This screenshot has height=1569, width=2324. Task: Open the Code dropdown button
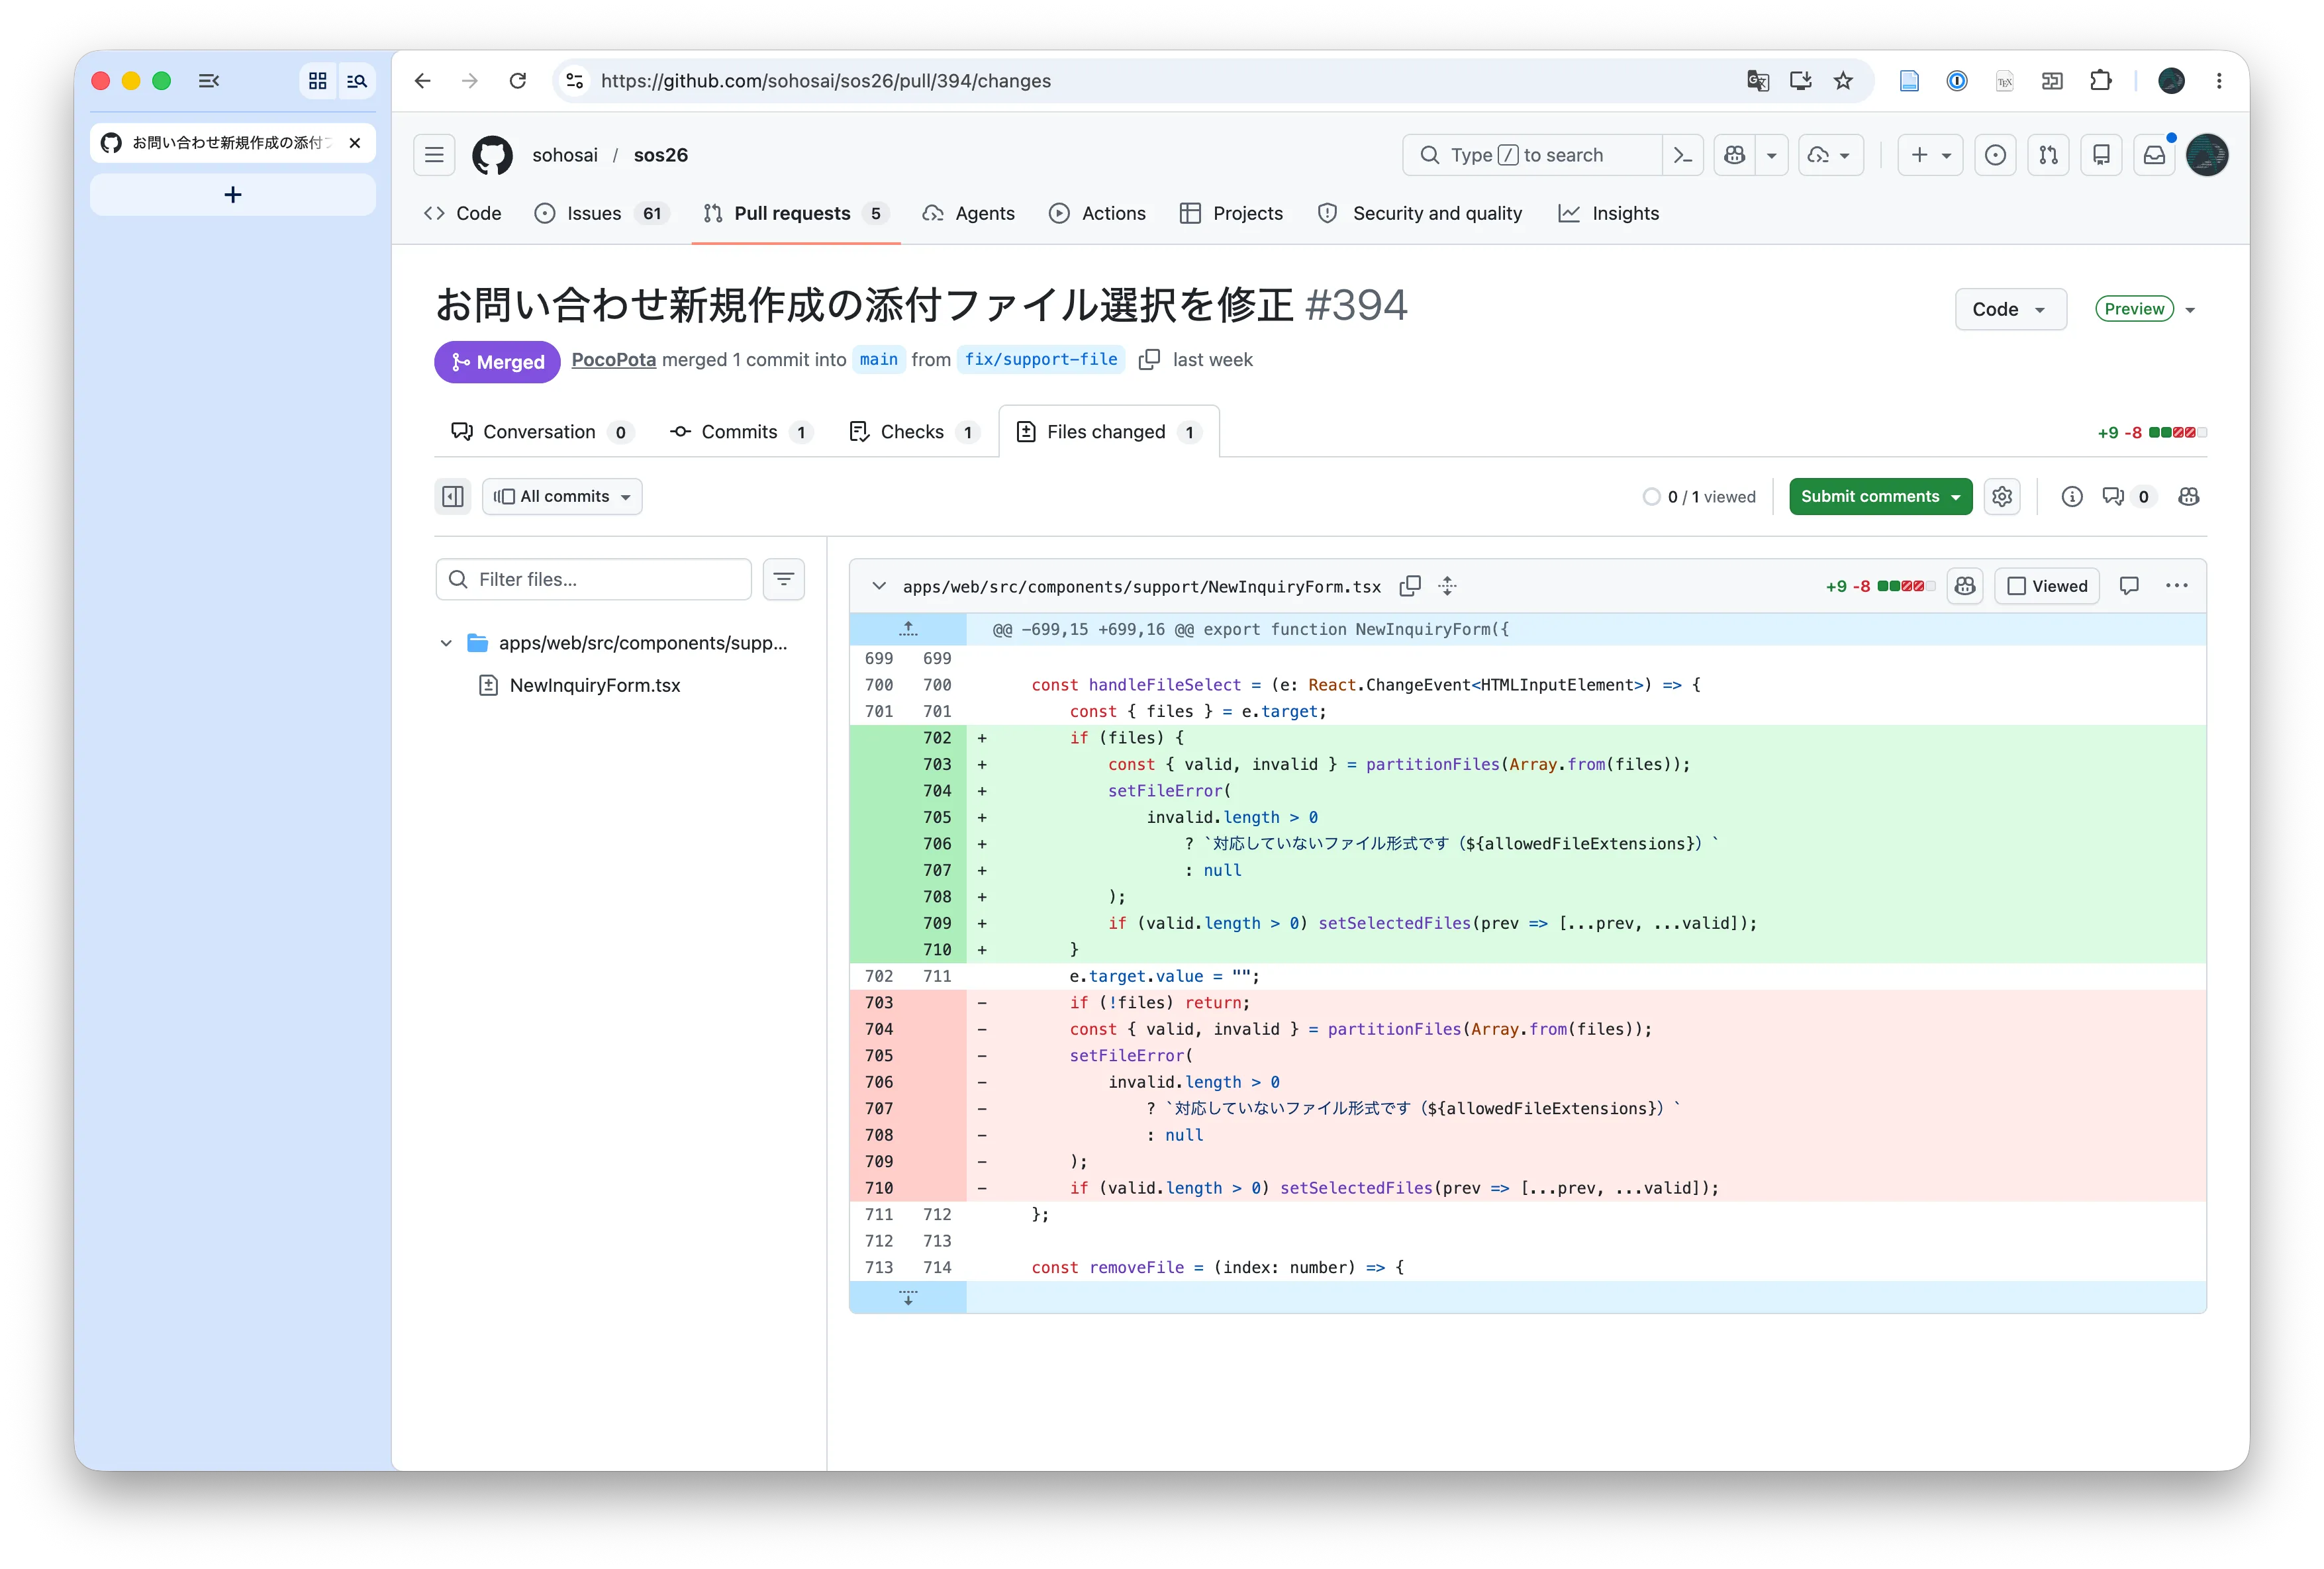tap(2010, 309)
